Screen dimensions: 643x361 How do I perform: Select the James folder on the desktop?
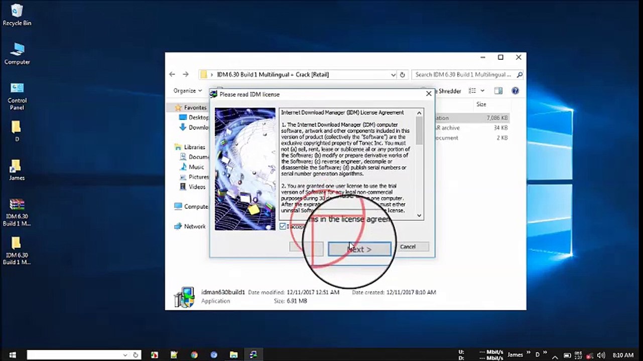point(17,170)
